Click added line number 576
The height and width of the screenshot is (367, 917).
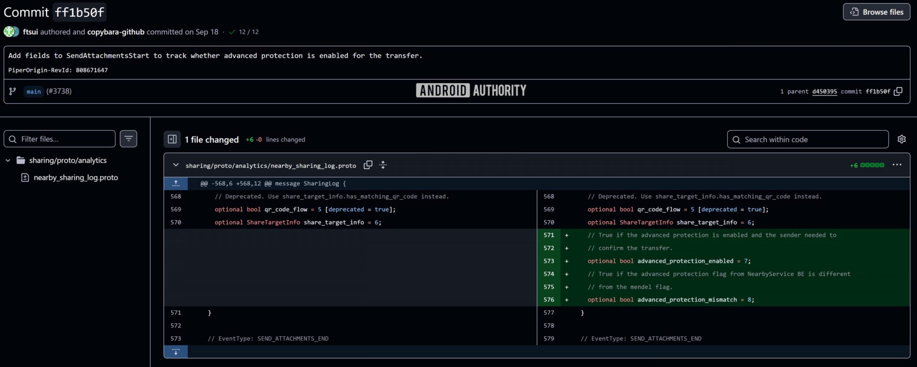coord(549,300)
